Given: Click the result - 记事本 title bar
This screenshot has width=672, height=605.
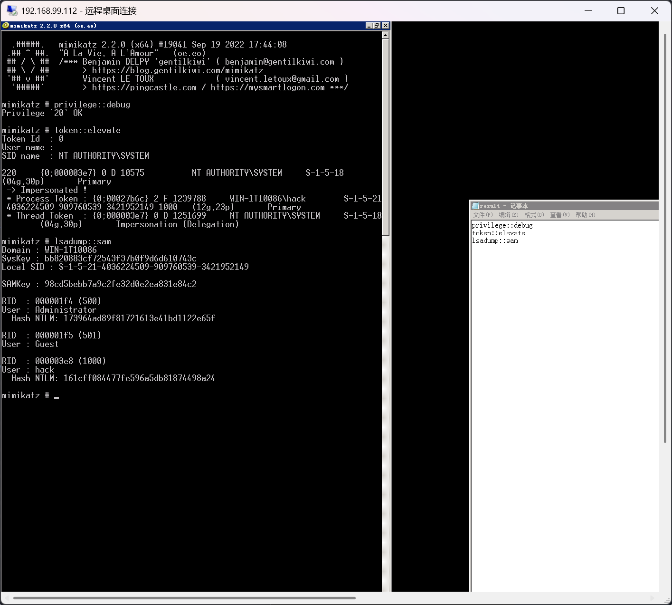Looking at the screenshot, I should 565,206.
